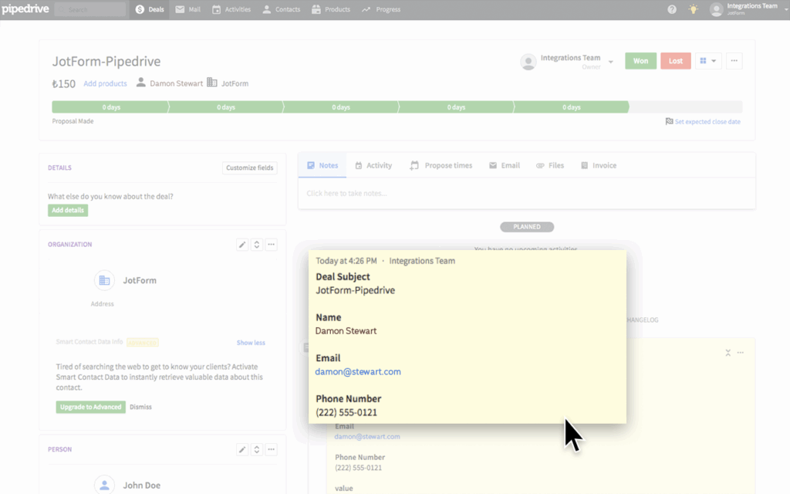
Task: Open the deal owner Integrations Team dropdown
Action: click(611, 62)
